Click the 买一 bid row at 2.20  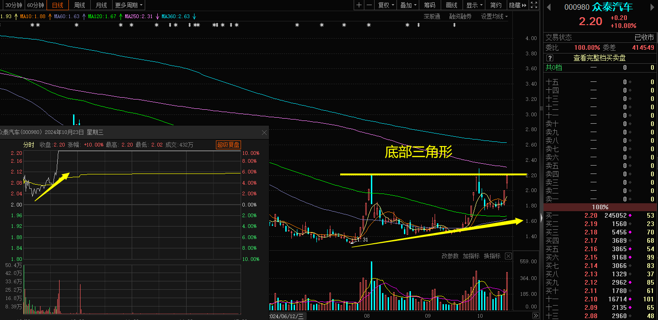(600, 215)
